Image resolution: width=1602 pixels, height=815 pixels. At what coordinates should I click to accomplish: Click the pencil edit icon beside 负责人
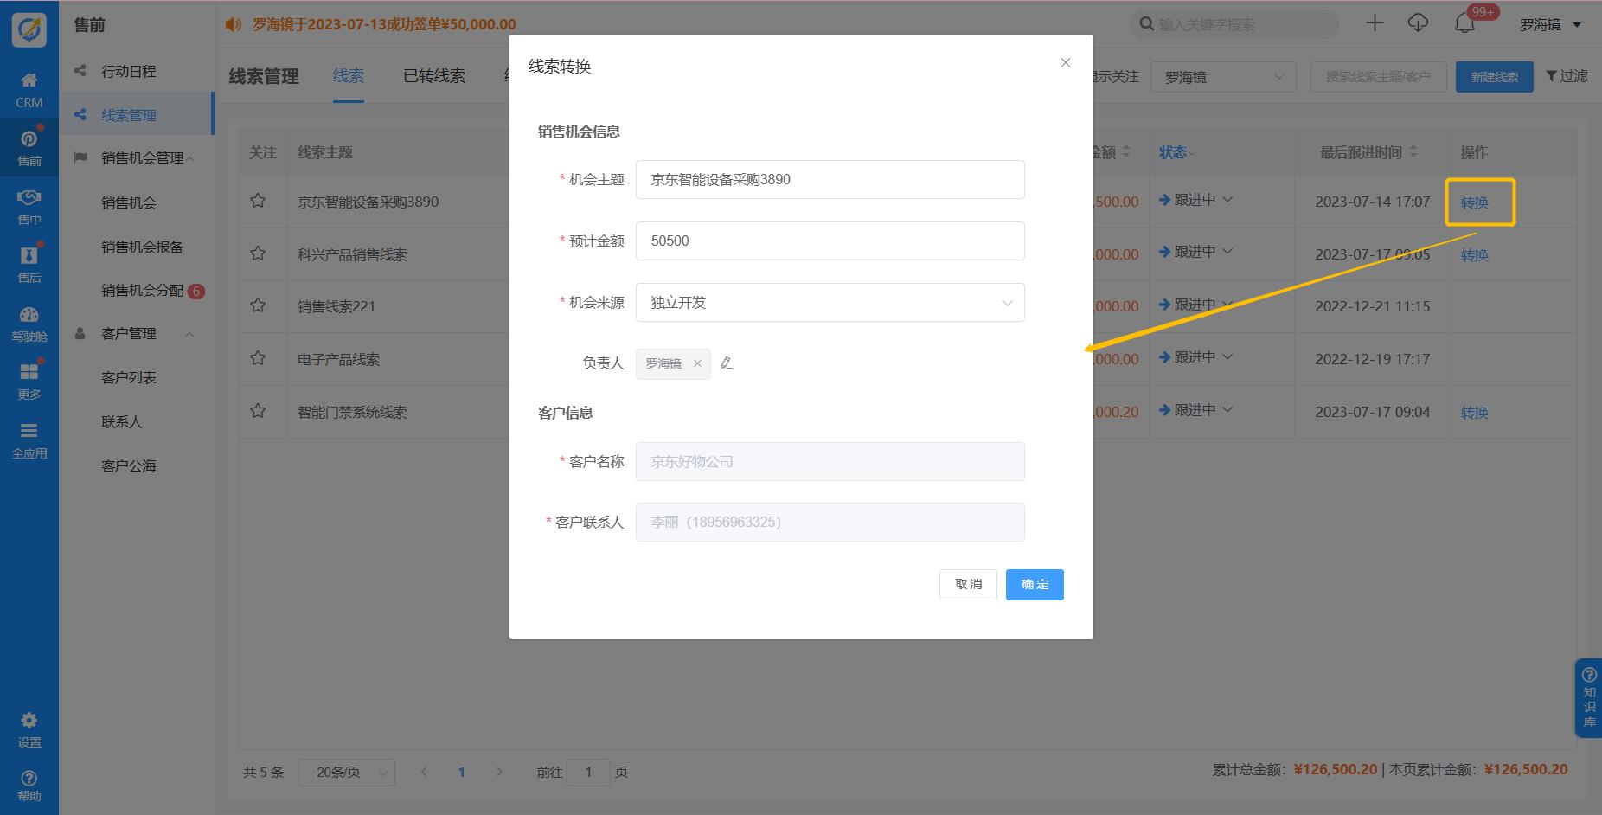pos(727,363)
